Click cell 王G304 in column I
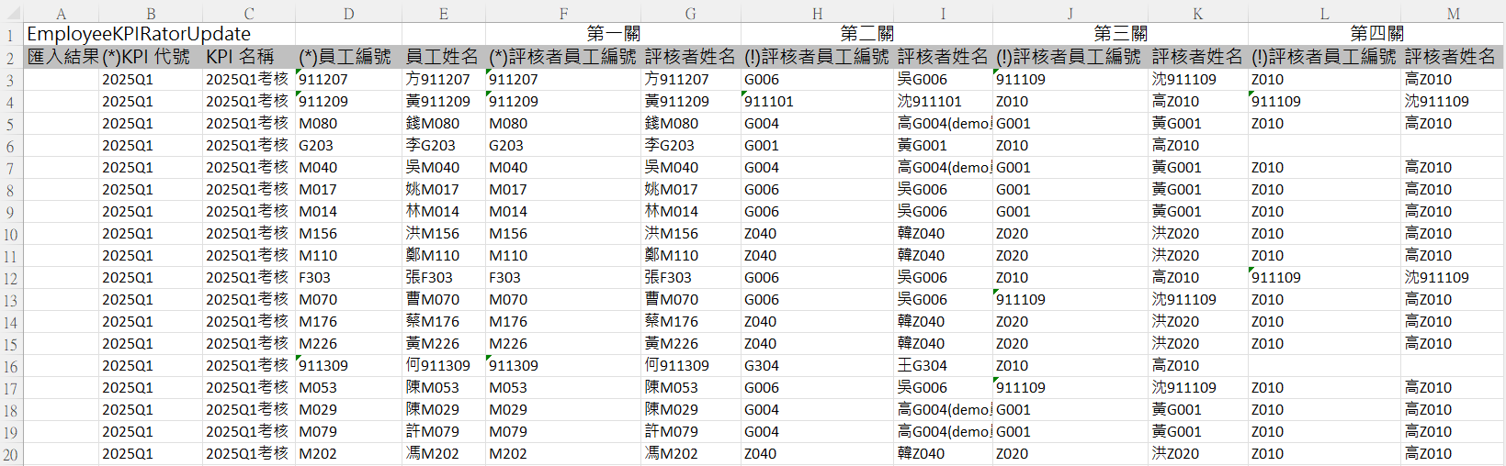Viewport: 1506px width, 466px height. [x=922, y=366]
